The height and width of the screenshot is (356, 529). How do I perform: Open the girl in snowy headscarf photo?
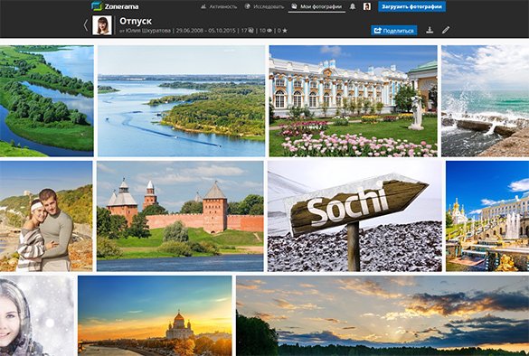click(37, 316)
